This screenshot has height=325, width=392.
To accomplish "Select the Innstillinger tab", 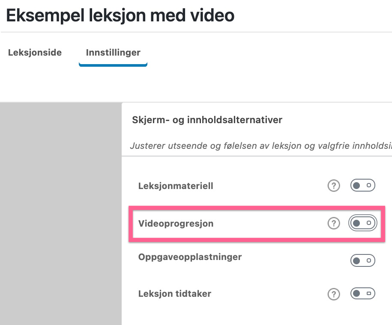I will pyautogui.click(x=113, y=53).
